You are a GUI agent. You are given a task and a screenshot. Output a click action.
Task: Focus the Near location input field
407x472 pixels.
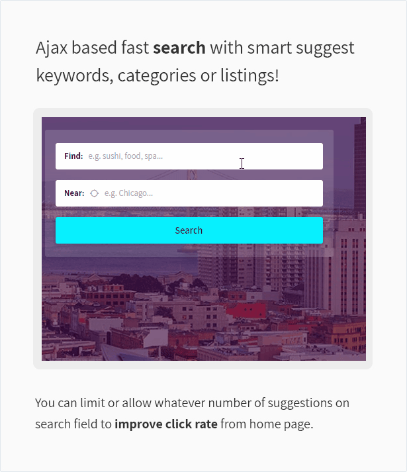pos(189,193)
